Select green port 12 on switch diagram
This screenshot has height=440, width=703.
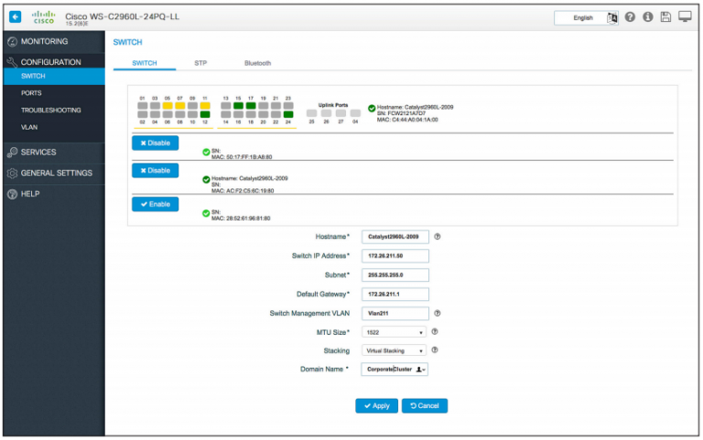click(x=206, y=114)
